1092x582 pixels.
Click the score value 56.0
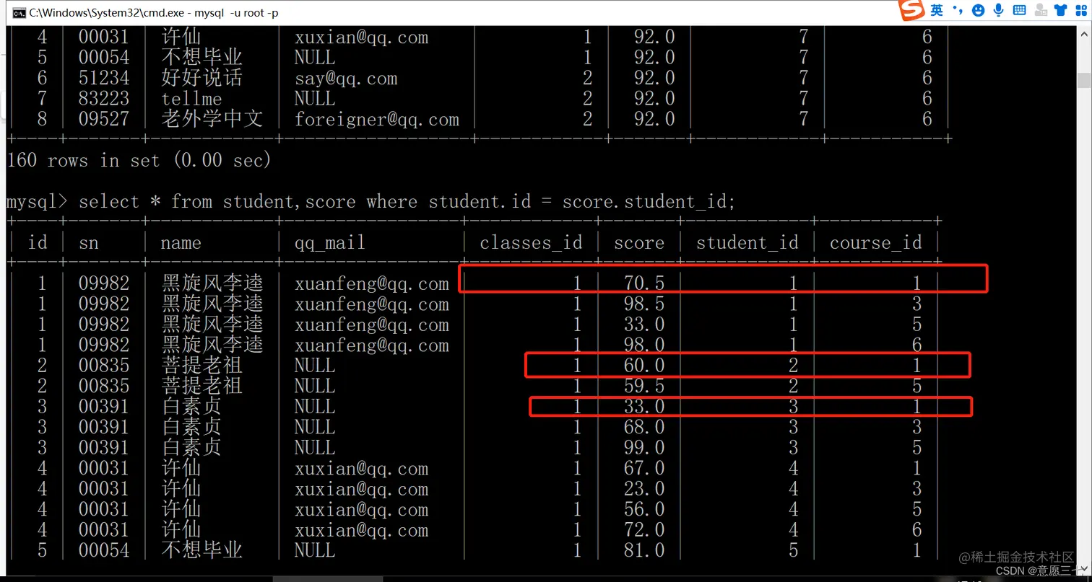click(x=644, y=509)
